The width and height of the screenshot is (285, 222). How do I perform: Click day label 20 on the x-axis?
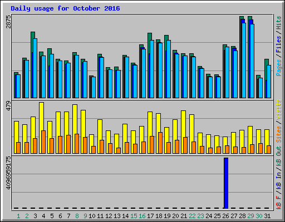[x=175, y=216]
